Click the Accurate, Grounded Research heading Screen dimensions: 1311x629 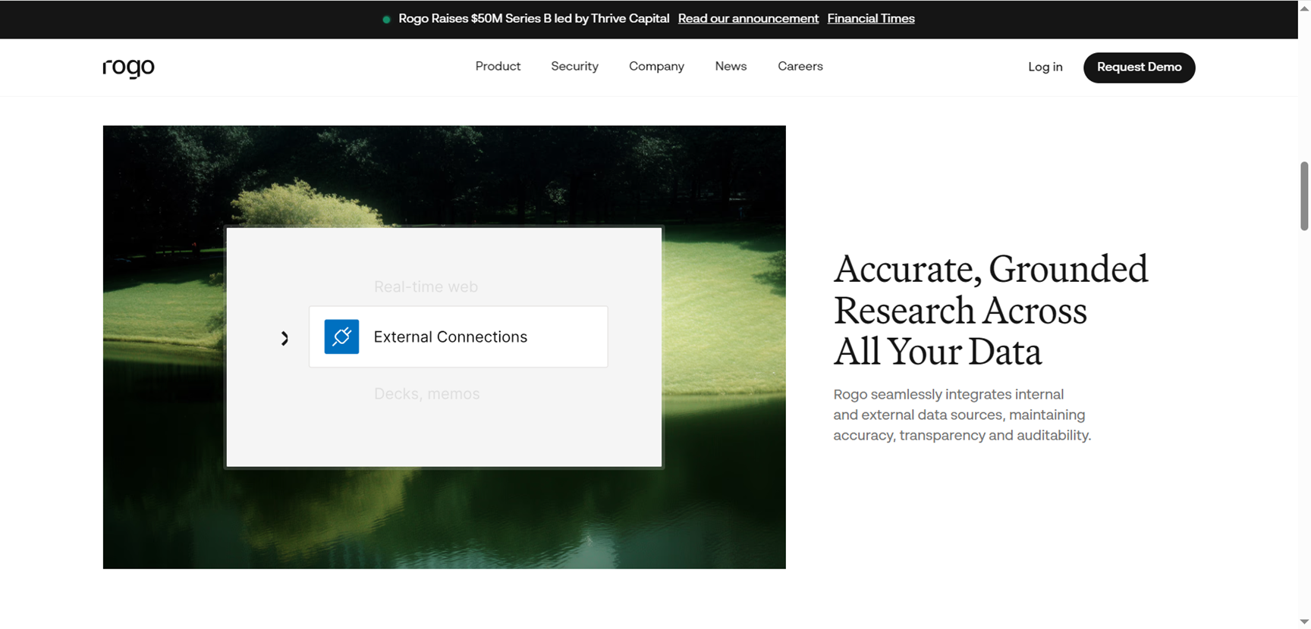coord(990,310)
